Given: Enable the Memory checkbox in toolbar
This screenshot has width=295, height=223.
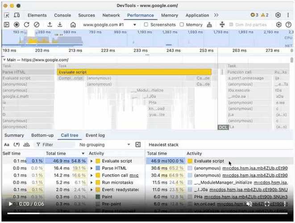Looking at the screenshot, I should click(182, 25).
